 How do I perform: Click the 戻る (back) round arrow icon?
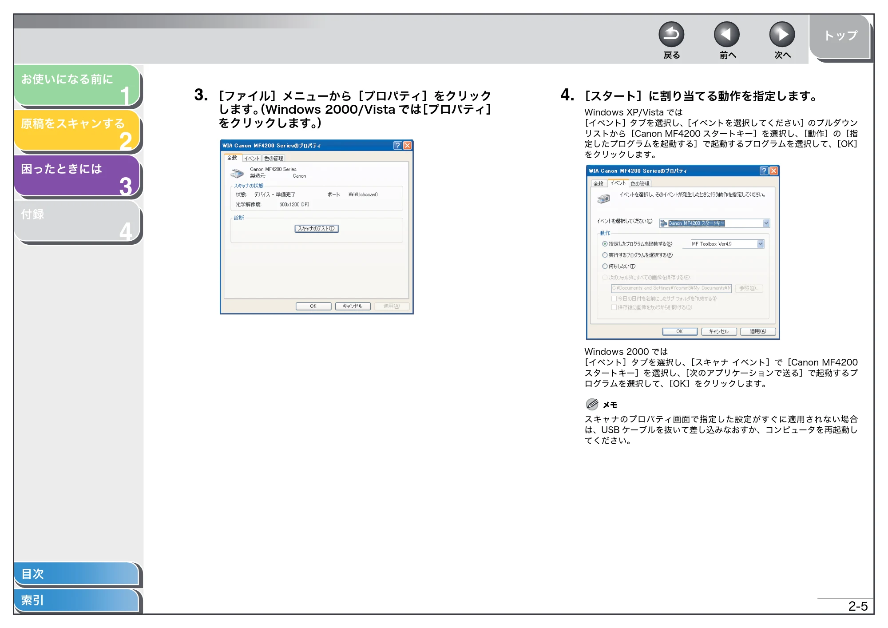[x=671, y=34]
